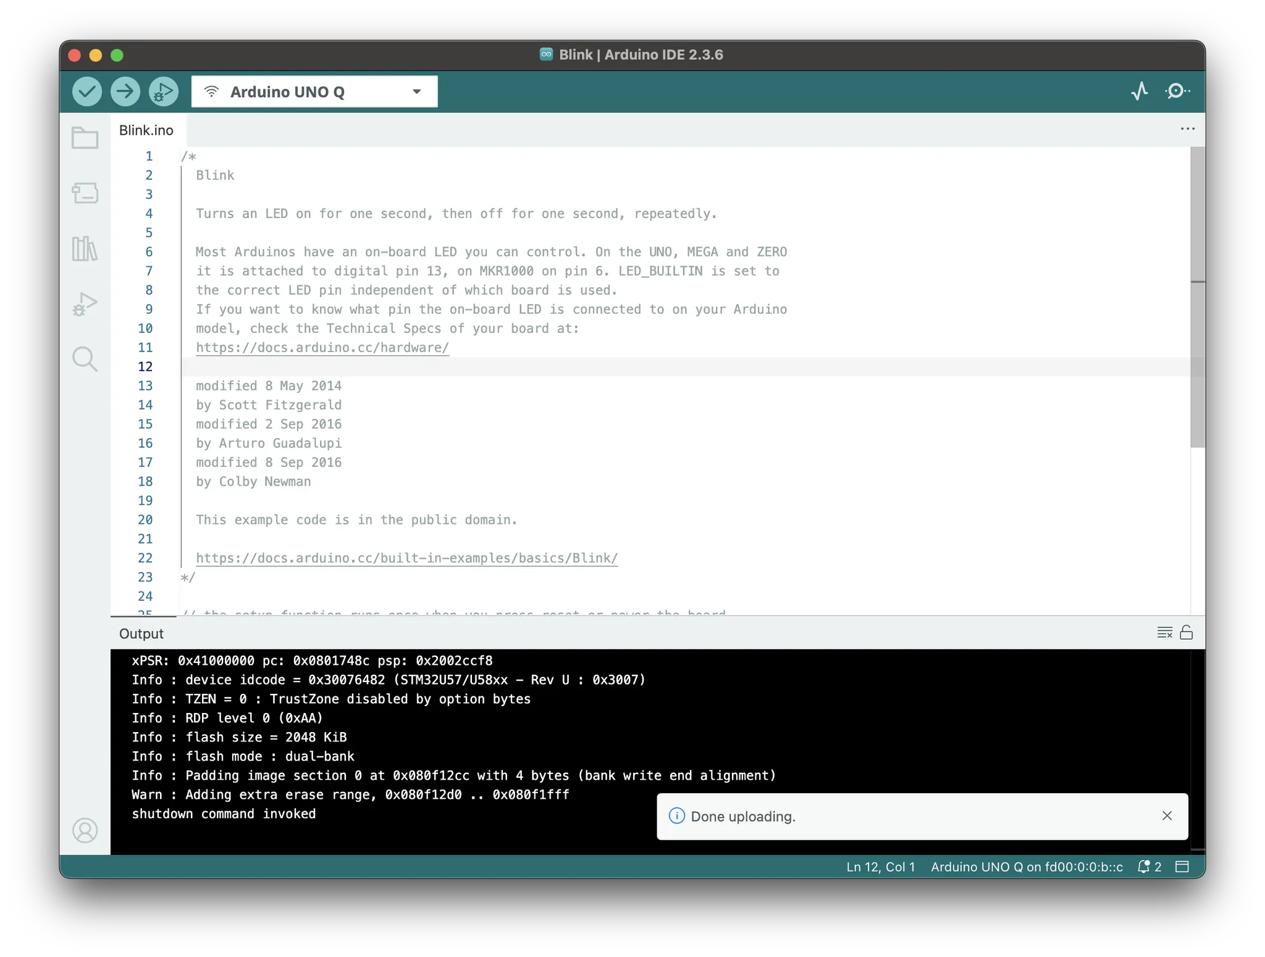Open the Debug sidebar panel
This screenshot has height=957, width=1265.
pos(85,304)
